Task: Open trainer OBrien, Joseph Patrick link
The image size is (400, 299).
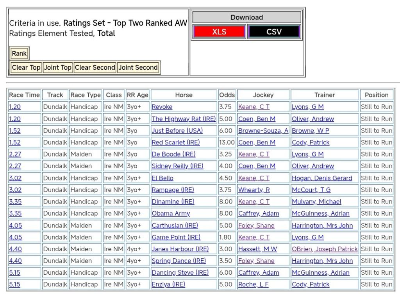Action: (x=325, y=249)
